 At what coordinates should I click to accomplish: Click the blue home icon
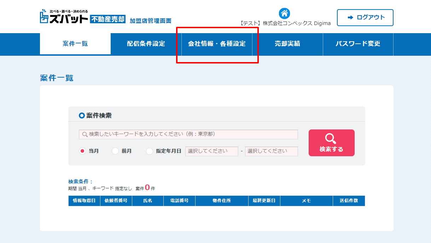tap(285, 13)
